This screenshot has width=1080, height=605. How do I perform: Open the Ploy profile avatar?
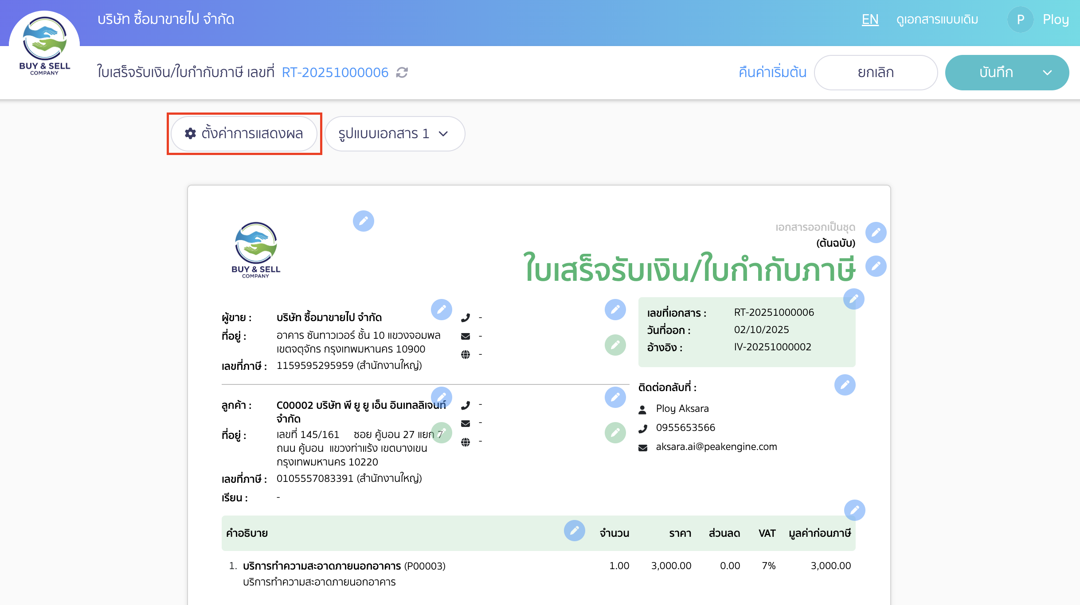(1020, 19)
